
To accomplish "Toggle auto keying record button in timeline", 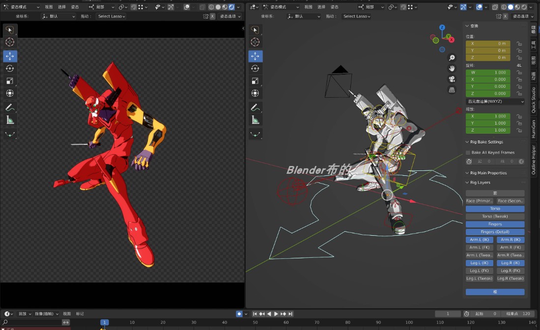I will (x=239, y=314).
